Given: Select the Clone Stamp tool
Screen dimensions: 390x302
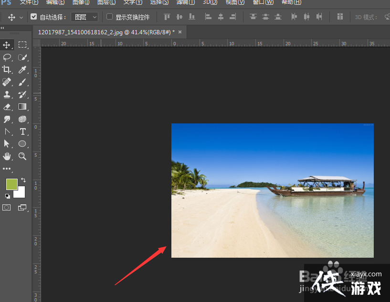Looking at the screenshot, I should (x=7, y=94).
